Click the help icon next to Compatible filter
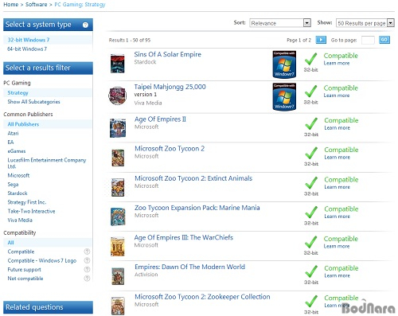 [x=87, y=252]
